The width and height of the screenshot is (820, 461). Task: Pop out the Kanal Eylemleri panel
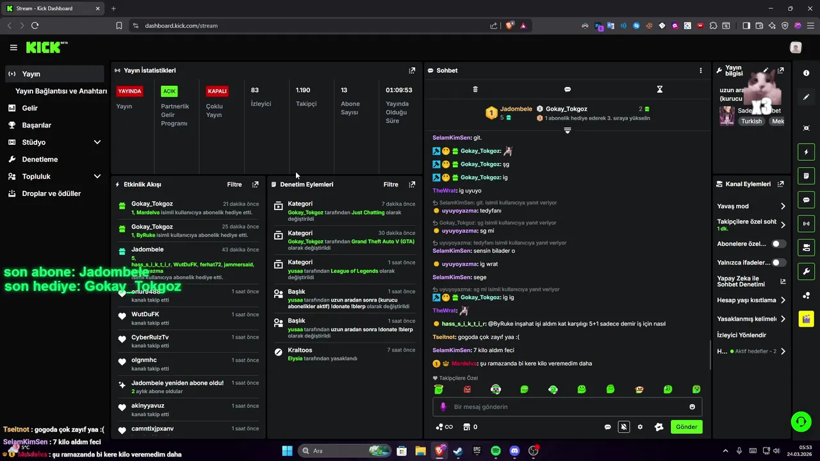click(x=780, y=184)
